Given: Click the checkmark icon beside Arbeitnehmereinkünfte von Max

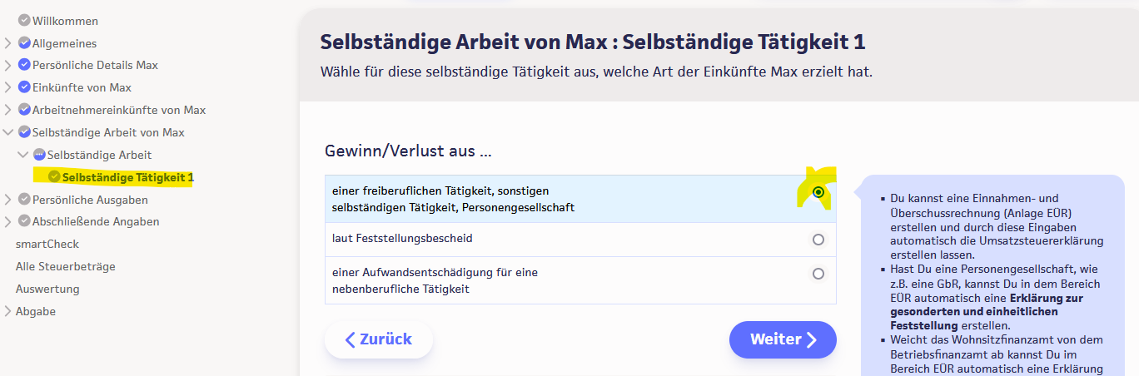Looking at the screenshot, I should (x=24, y=110).
